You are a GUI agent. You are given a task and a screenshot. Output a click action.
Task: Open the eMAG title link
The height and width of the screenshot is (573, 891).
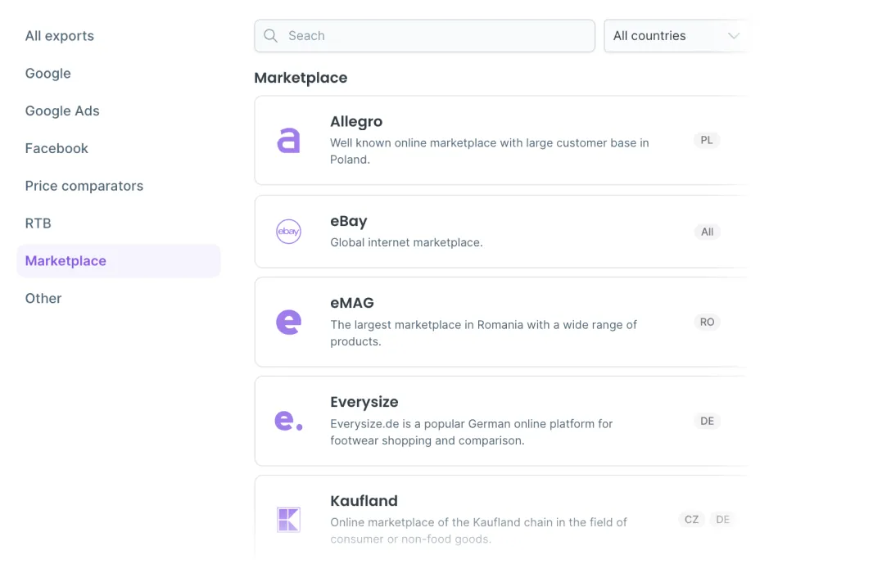(x=352, y=303)
